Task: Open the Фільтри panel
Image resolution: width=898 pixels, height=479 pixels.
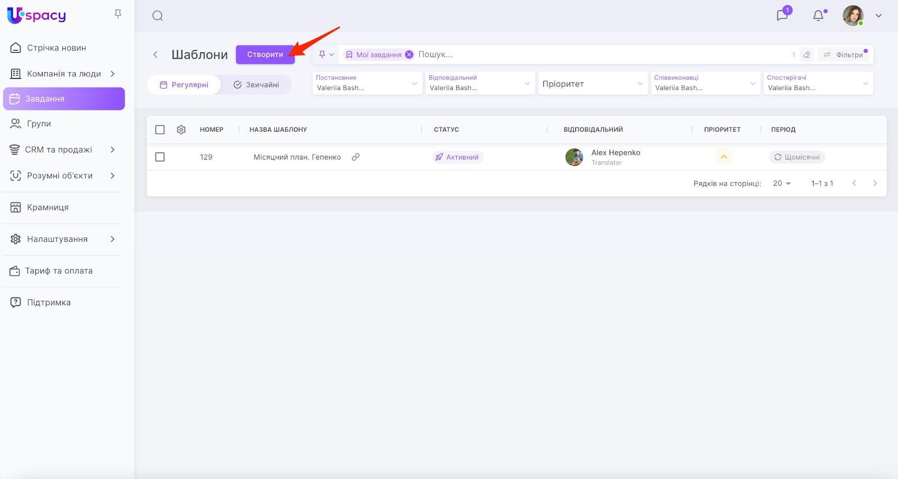Action: click(x=844, y=54)
